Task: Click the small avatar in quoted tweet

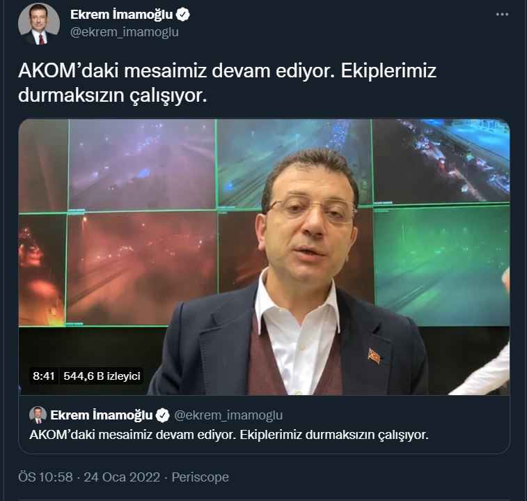Action: point(38,415)
